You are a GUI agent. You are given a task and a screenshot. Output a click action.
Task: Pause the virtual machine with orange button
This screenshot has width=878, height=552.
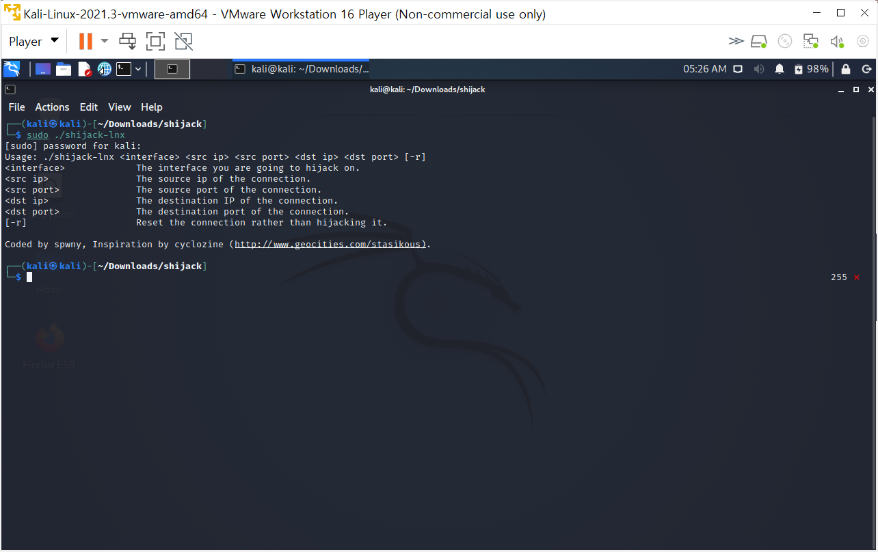click(85, 42)
